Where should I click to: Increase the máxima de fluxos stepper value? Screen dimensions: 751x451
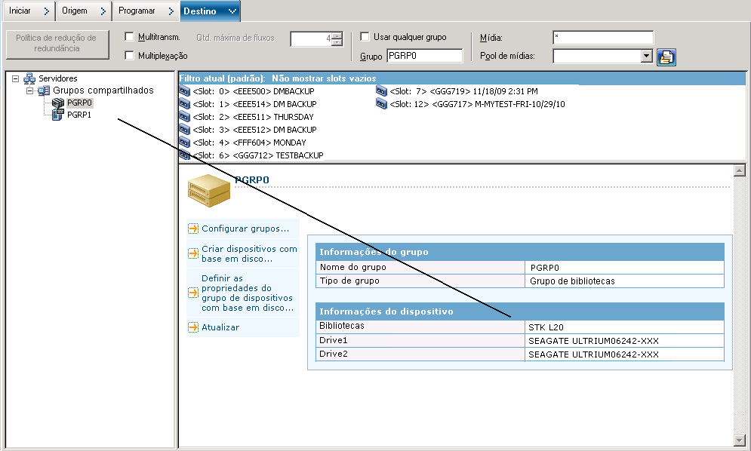point(337,35)
